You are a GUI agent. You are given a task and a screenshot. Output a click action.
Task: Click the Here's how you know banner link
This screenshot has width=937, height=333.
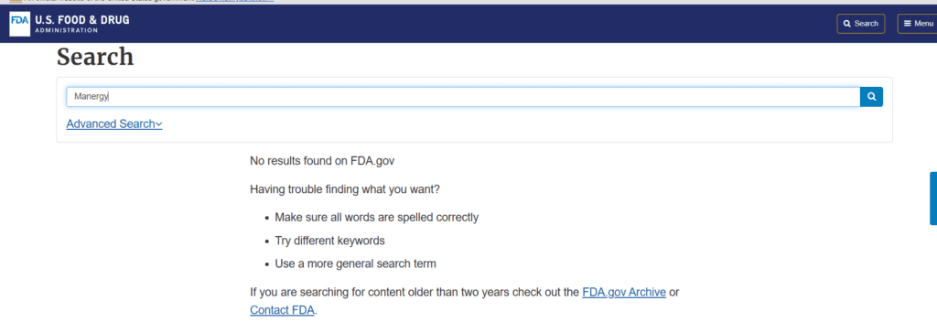(x=235, y=2)
